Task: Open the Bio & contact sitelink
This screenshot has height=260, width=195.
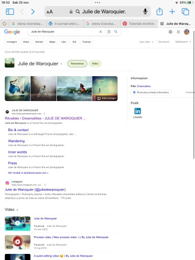Action: (18, 130)
